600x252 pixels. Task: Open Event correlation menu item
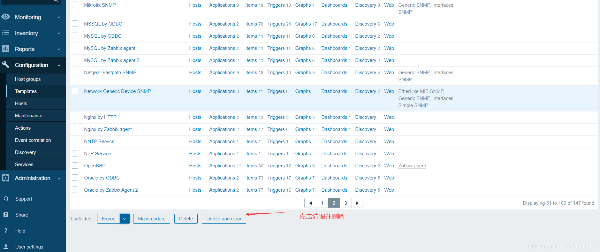click(x=35, y=140)
